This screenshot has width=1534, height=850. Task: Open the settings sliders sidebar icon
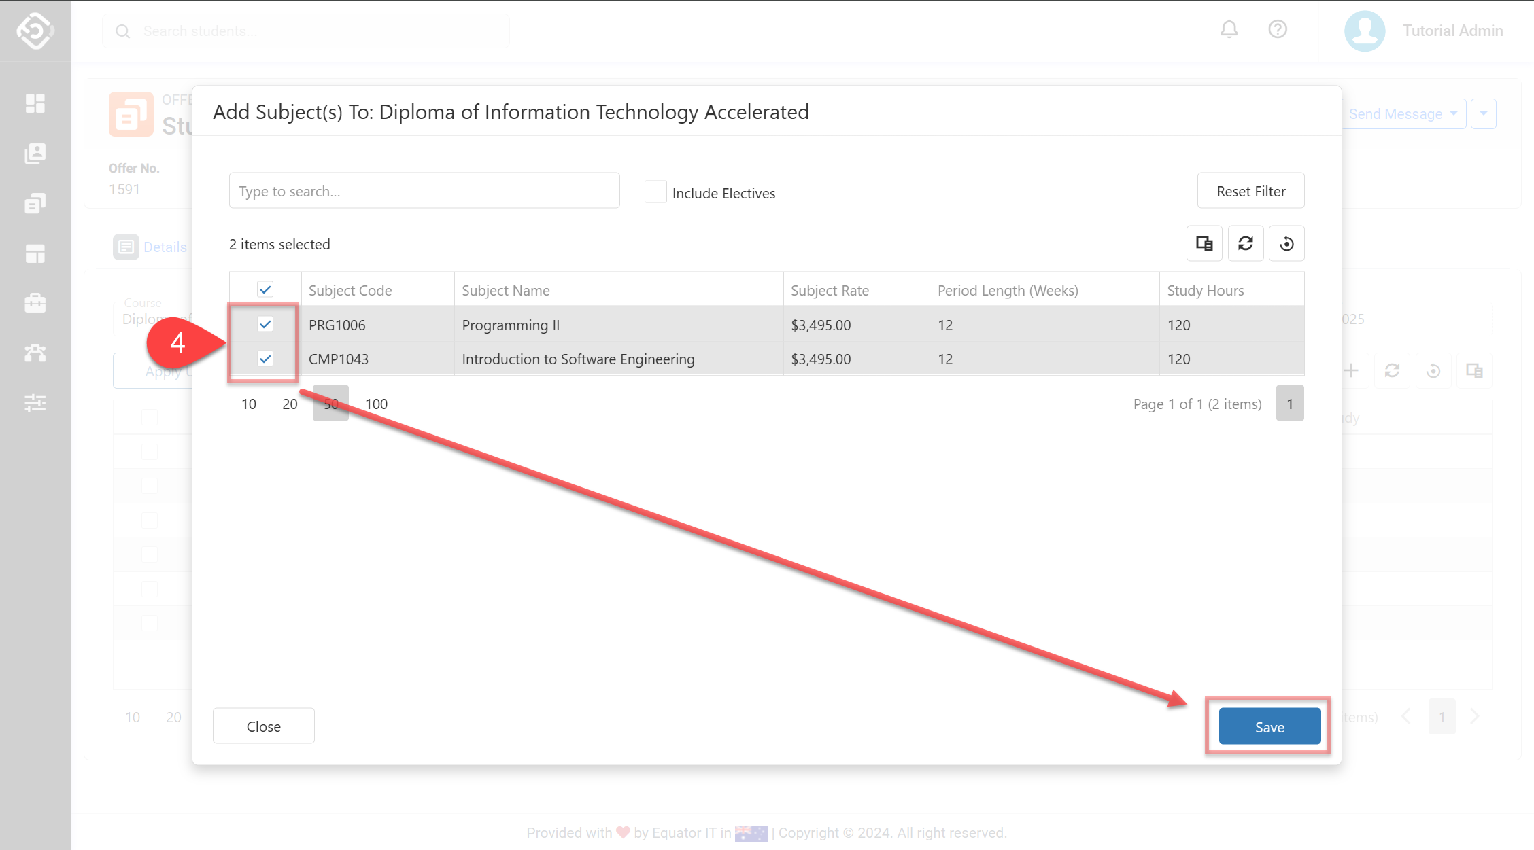click(35, 403)
